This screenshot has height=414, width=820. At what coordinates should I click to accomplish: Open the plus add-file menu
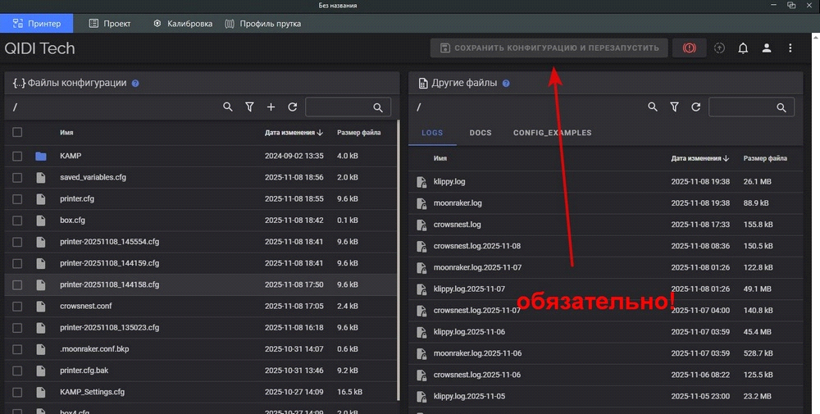271,107
